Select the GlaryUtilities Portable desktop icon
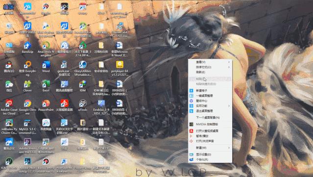Viewport: 313px width, 177px height. 83,69
